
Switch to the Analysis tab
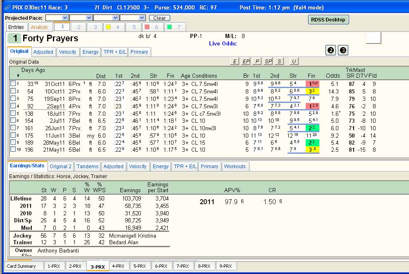tap(39, 27)
